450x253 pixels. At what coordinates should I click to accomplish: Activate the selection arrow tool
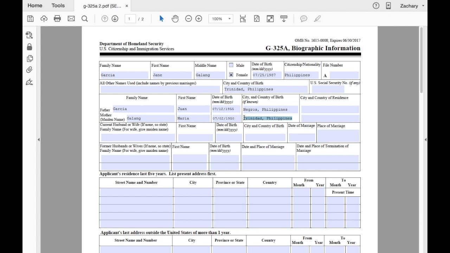[x=161, y=19]
